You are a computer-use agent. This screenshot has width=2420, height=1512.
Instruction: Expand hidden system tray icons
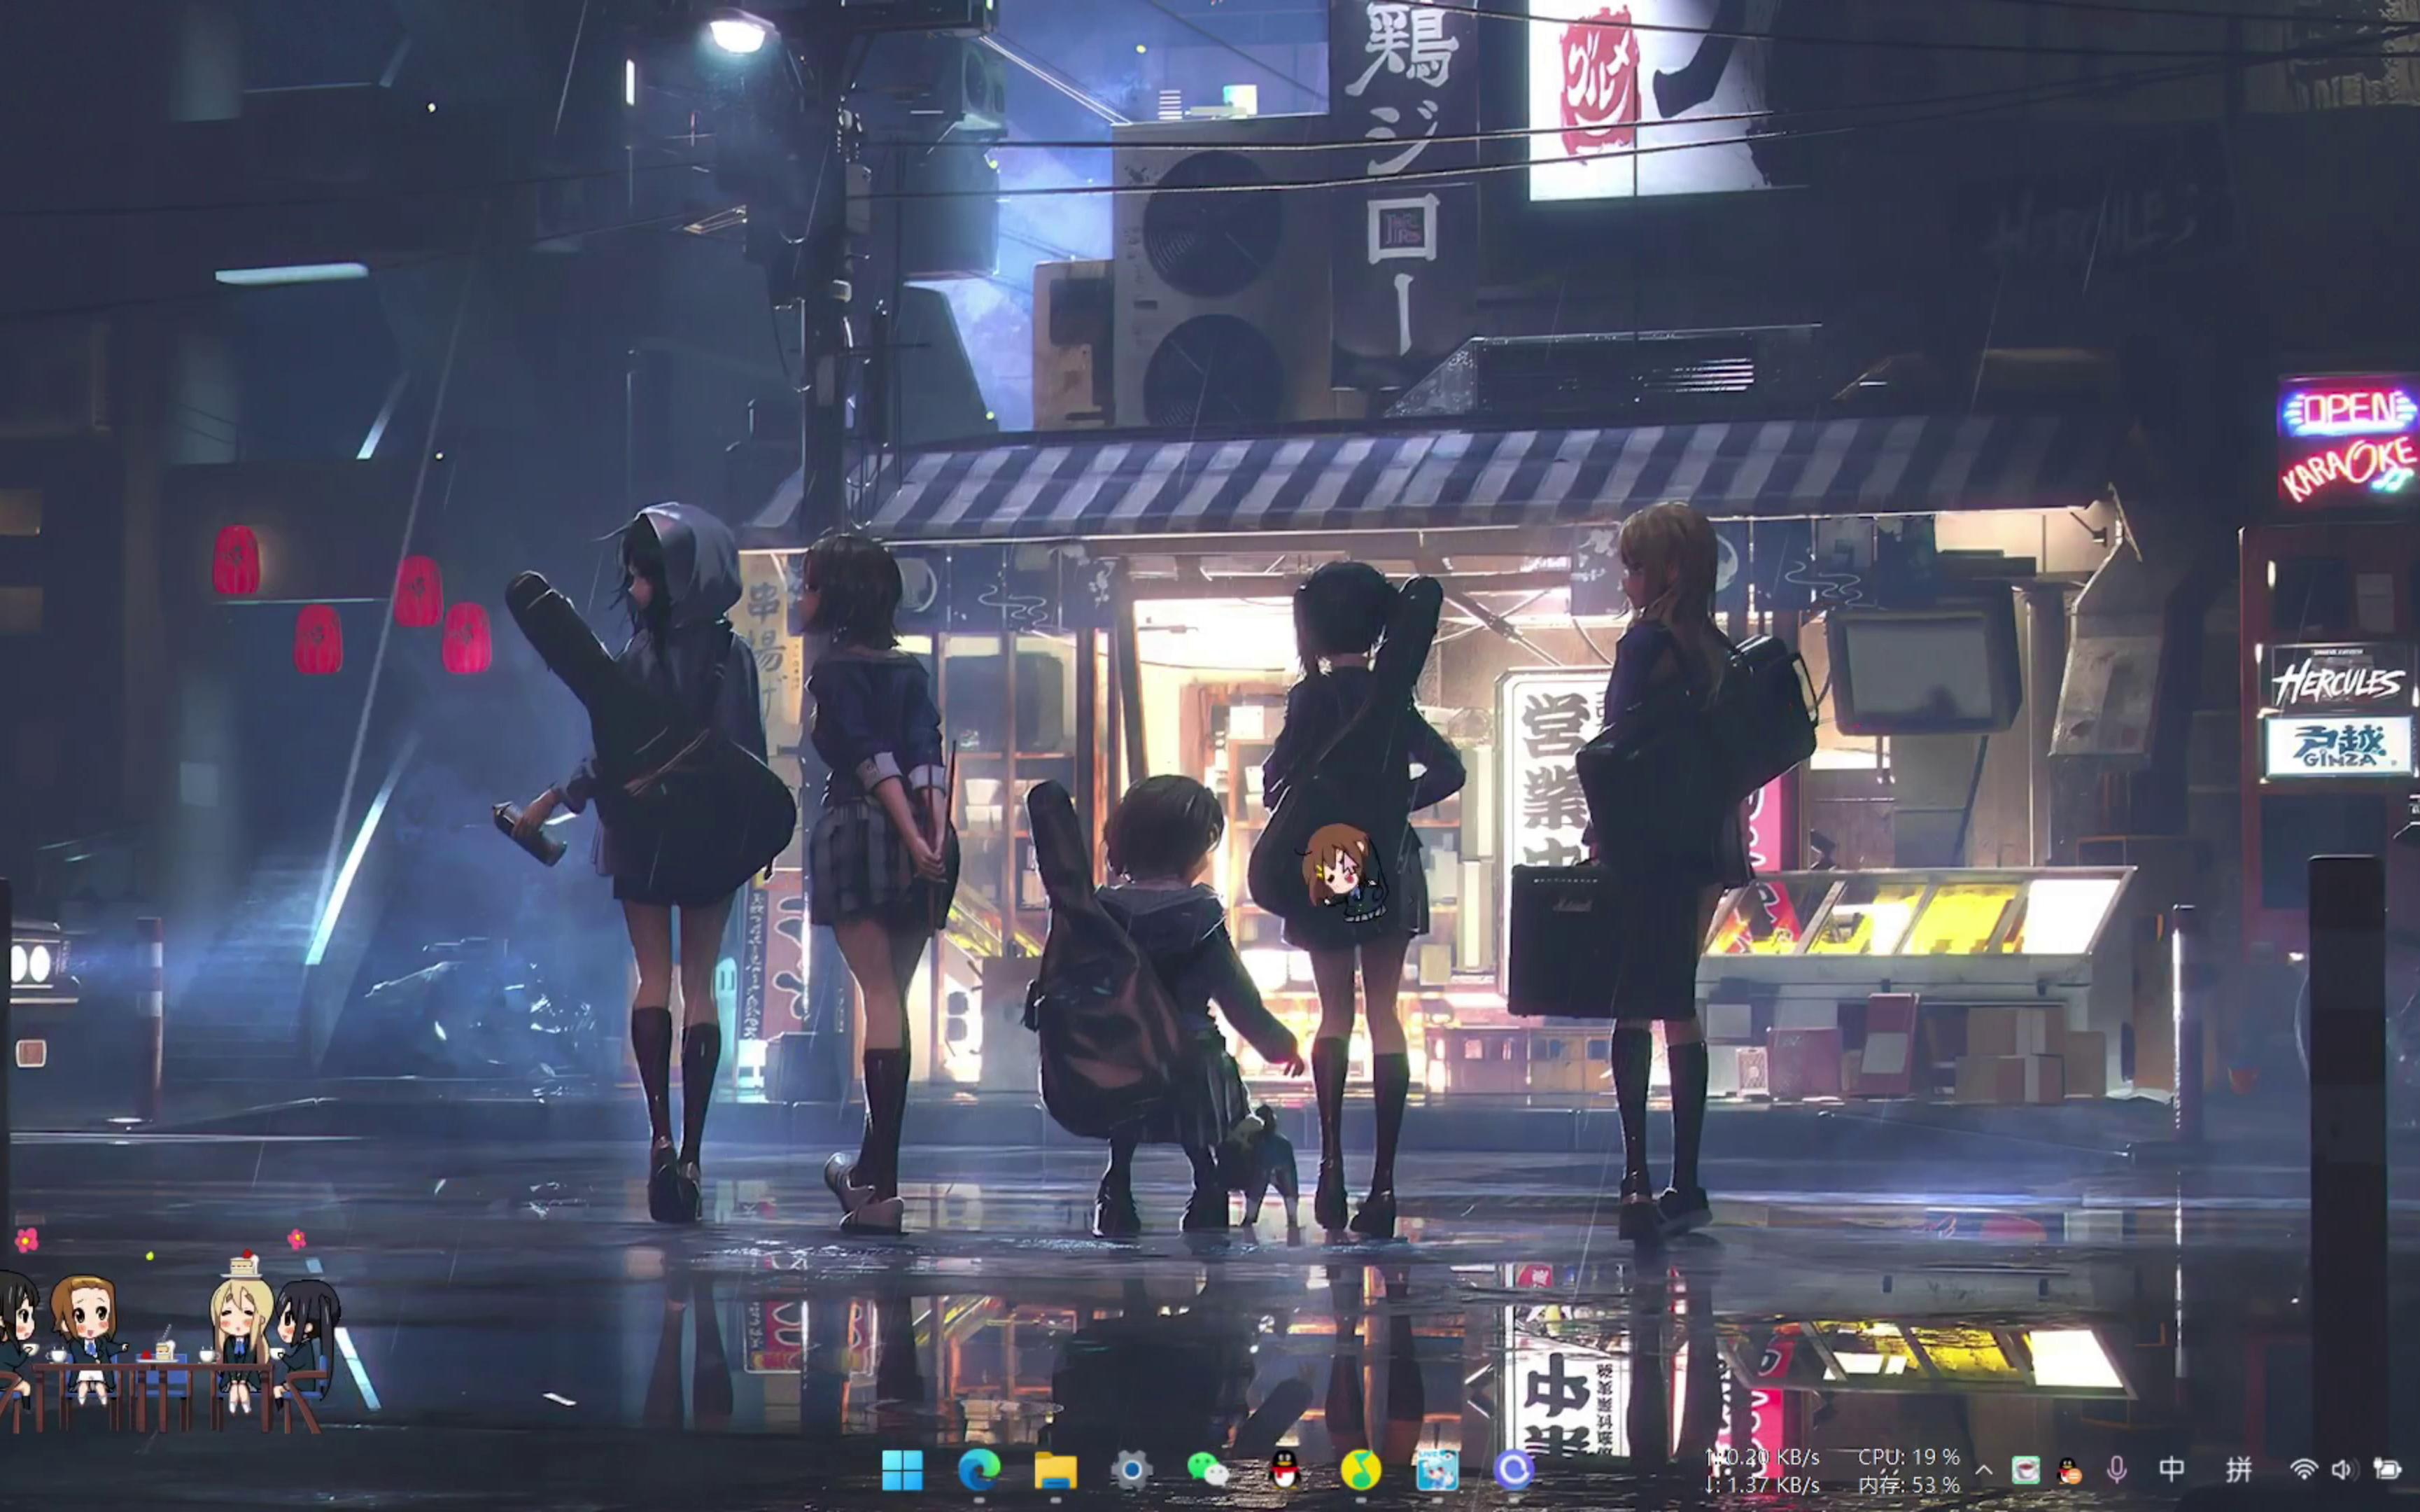[1984, 1470]
